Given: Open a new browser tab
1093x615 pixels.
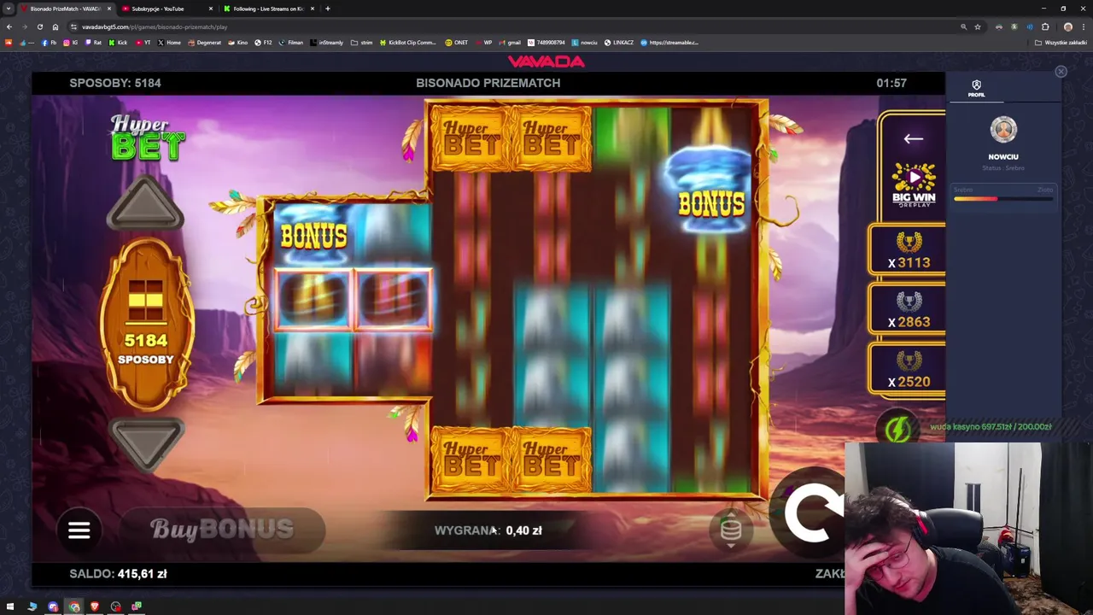Looking at the screenshot, I should coord(327,9).
